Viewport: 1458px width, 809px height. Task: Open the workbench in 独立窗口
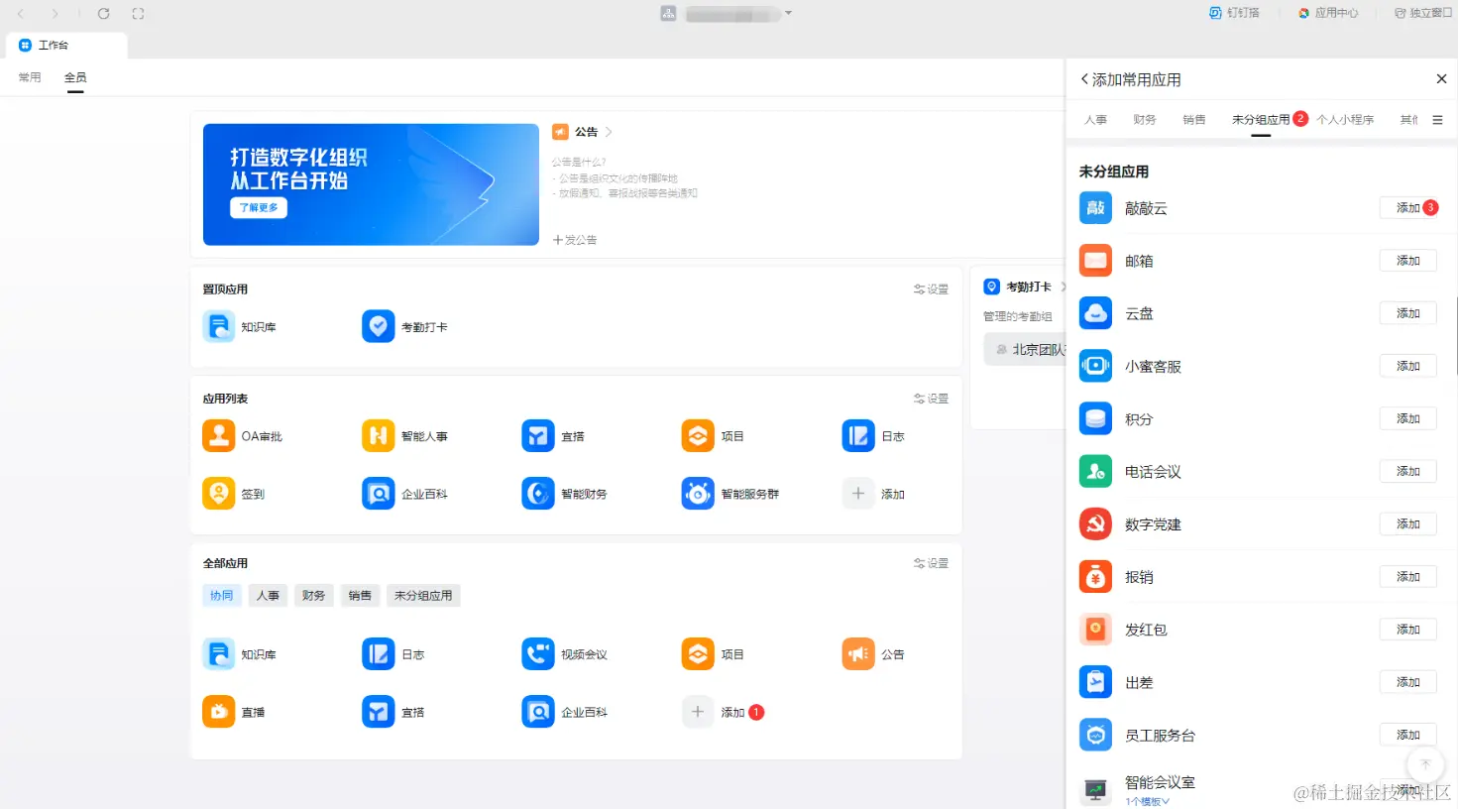pos(1422,13)
